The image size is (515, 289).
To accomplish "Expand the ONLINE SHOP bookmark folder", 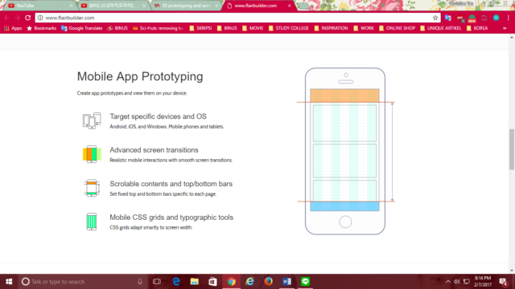I will tap(397, 28).
